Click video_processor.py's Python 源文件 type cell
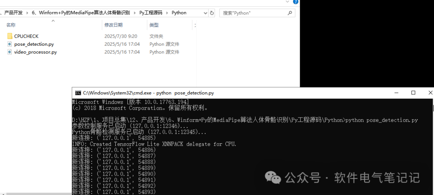Screen dimensions: 434x195 (164, 52)
